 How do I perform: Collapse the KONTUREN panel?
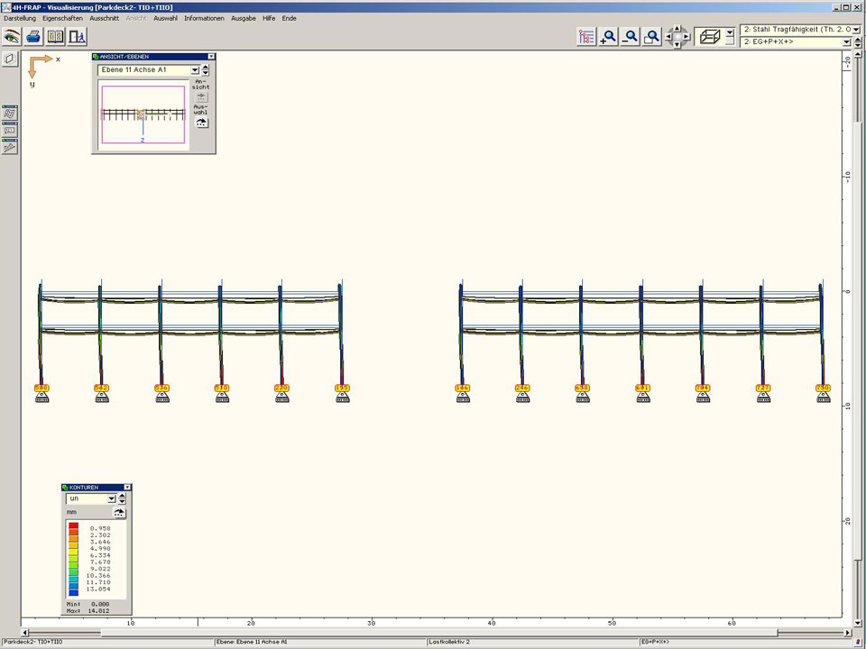(127, 487)
